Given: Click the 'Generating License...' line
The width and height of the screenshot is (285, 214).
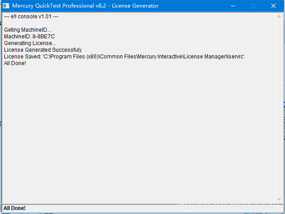Looking at the screenshot, I should click(x=30, y=43).
